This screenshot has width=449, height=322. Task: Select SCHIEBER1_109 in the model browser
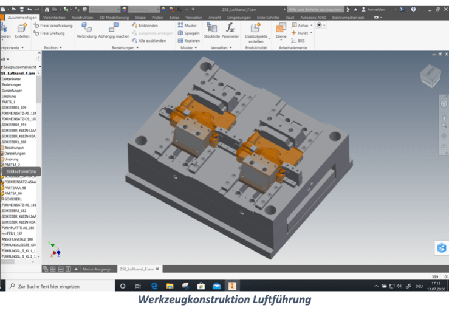click(x=14, y=108)
